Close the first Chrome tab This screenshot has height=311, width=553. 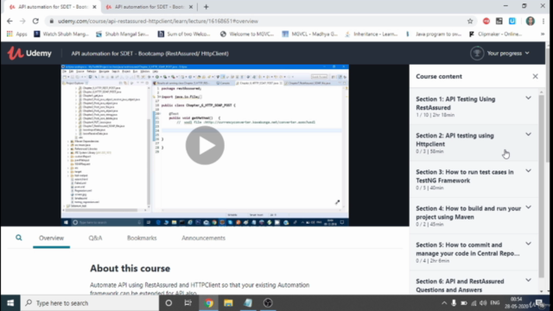[x=94, y=7]
